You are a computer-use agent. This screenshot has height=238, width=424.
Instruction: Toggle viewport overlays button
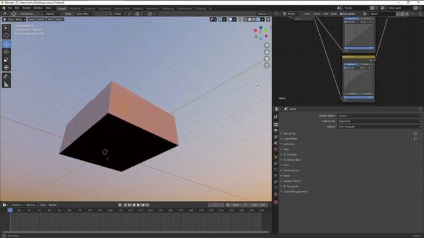pyautogui.click(x=230, y=19)
